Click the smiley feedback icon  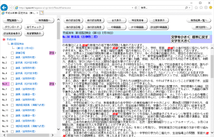tap(211, 7)
